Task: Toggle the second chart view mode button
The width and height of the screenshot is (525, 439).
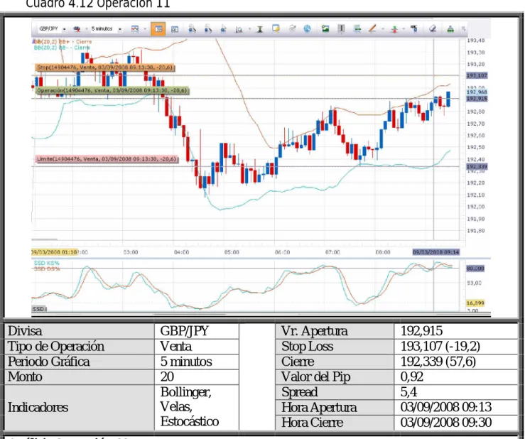Action: coord(175,29)
